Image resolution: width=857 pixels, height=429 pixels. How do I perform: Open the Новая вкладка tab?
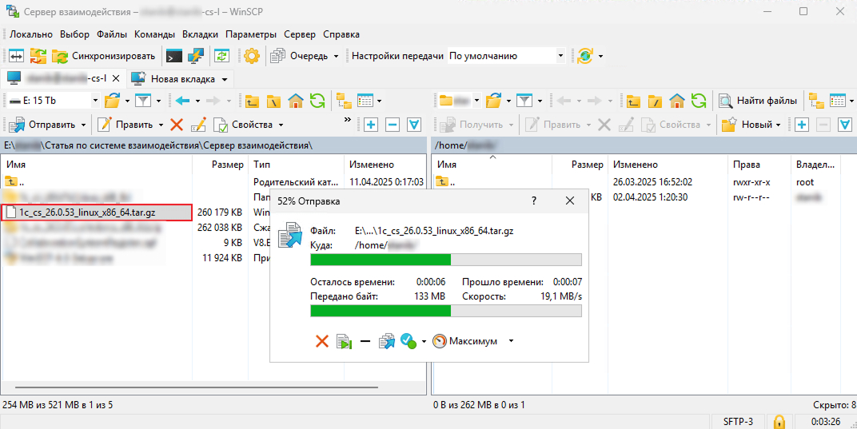point(182,79)
